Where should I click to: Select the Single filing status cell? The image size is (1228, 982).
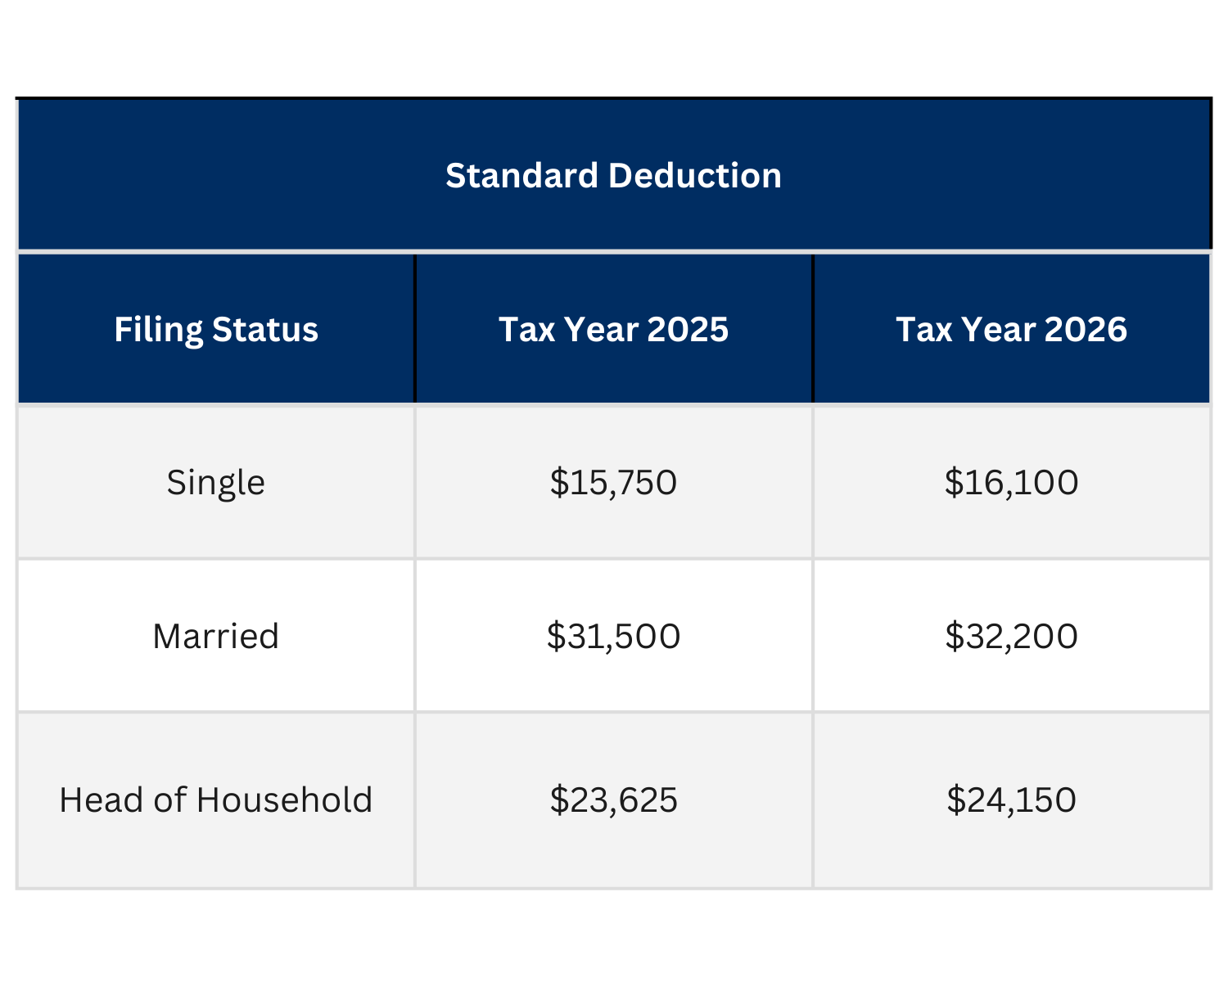216,483
